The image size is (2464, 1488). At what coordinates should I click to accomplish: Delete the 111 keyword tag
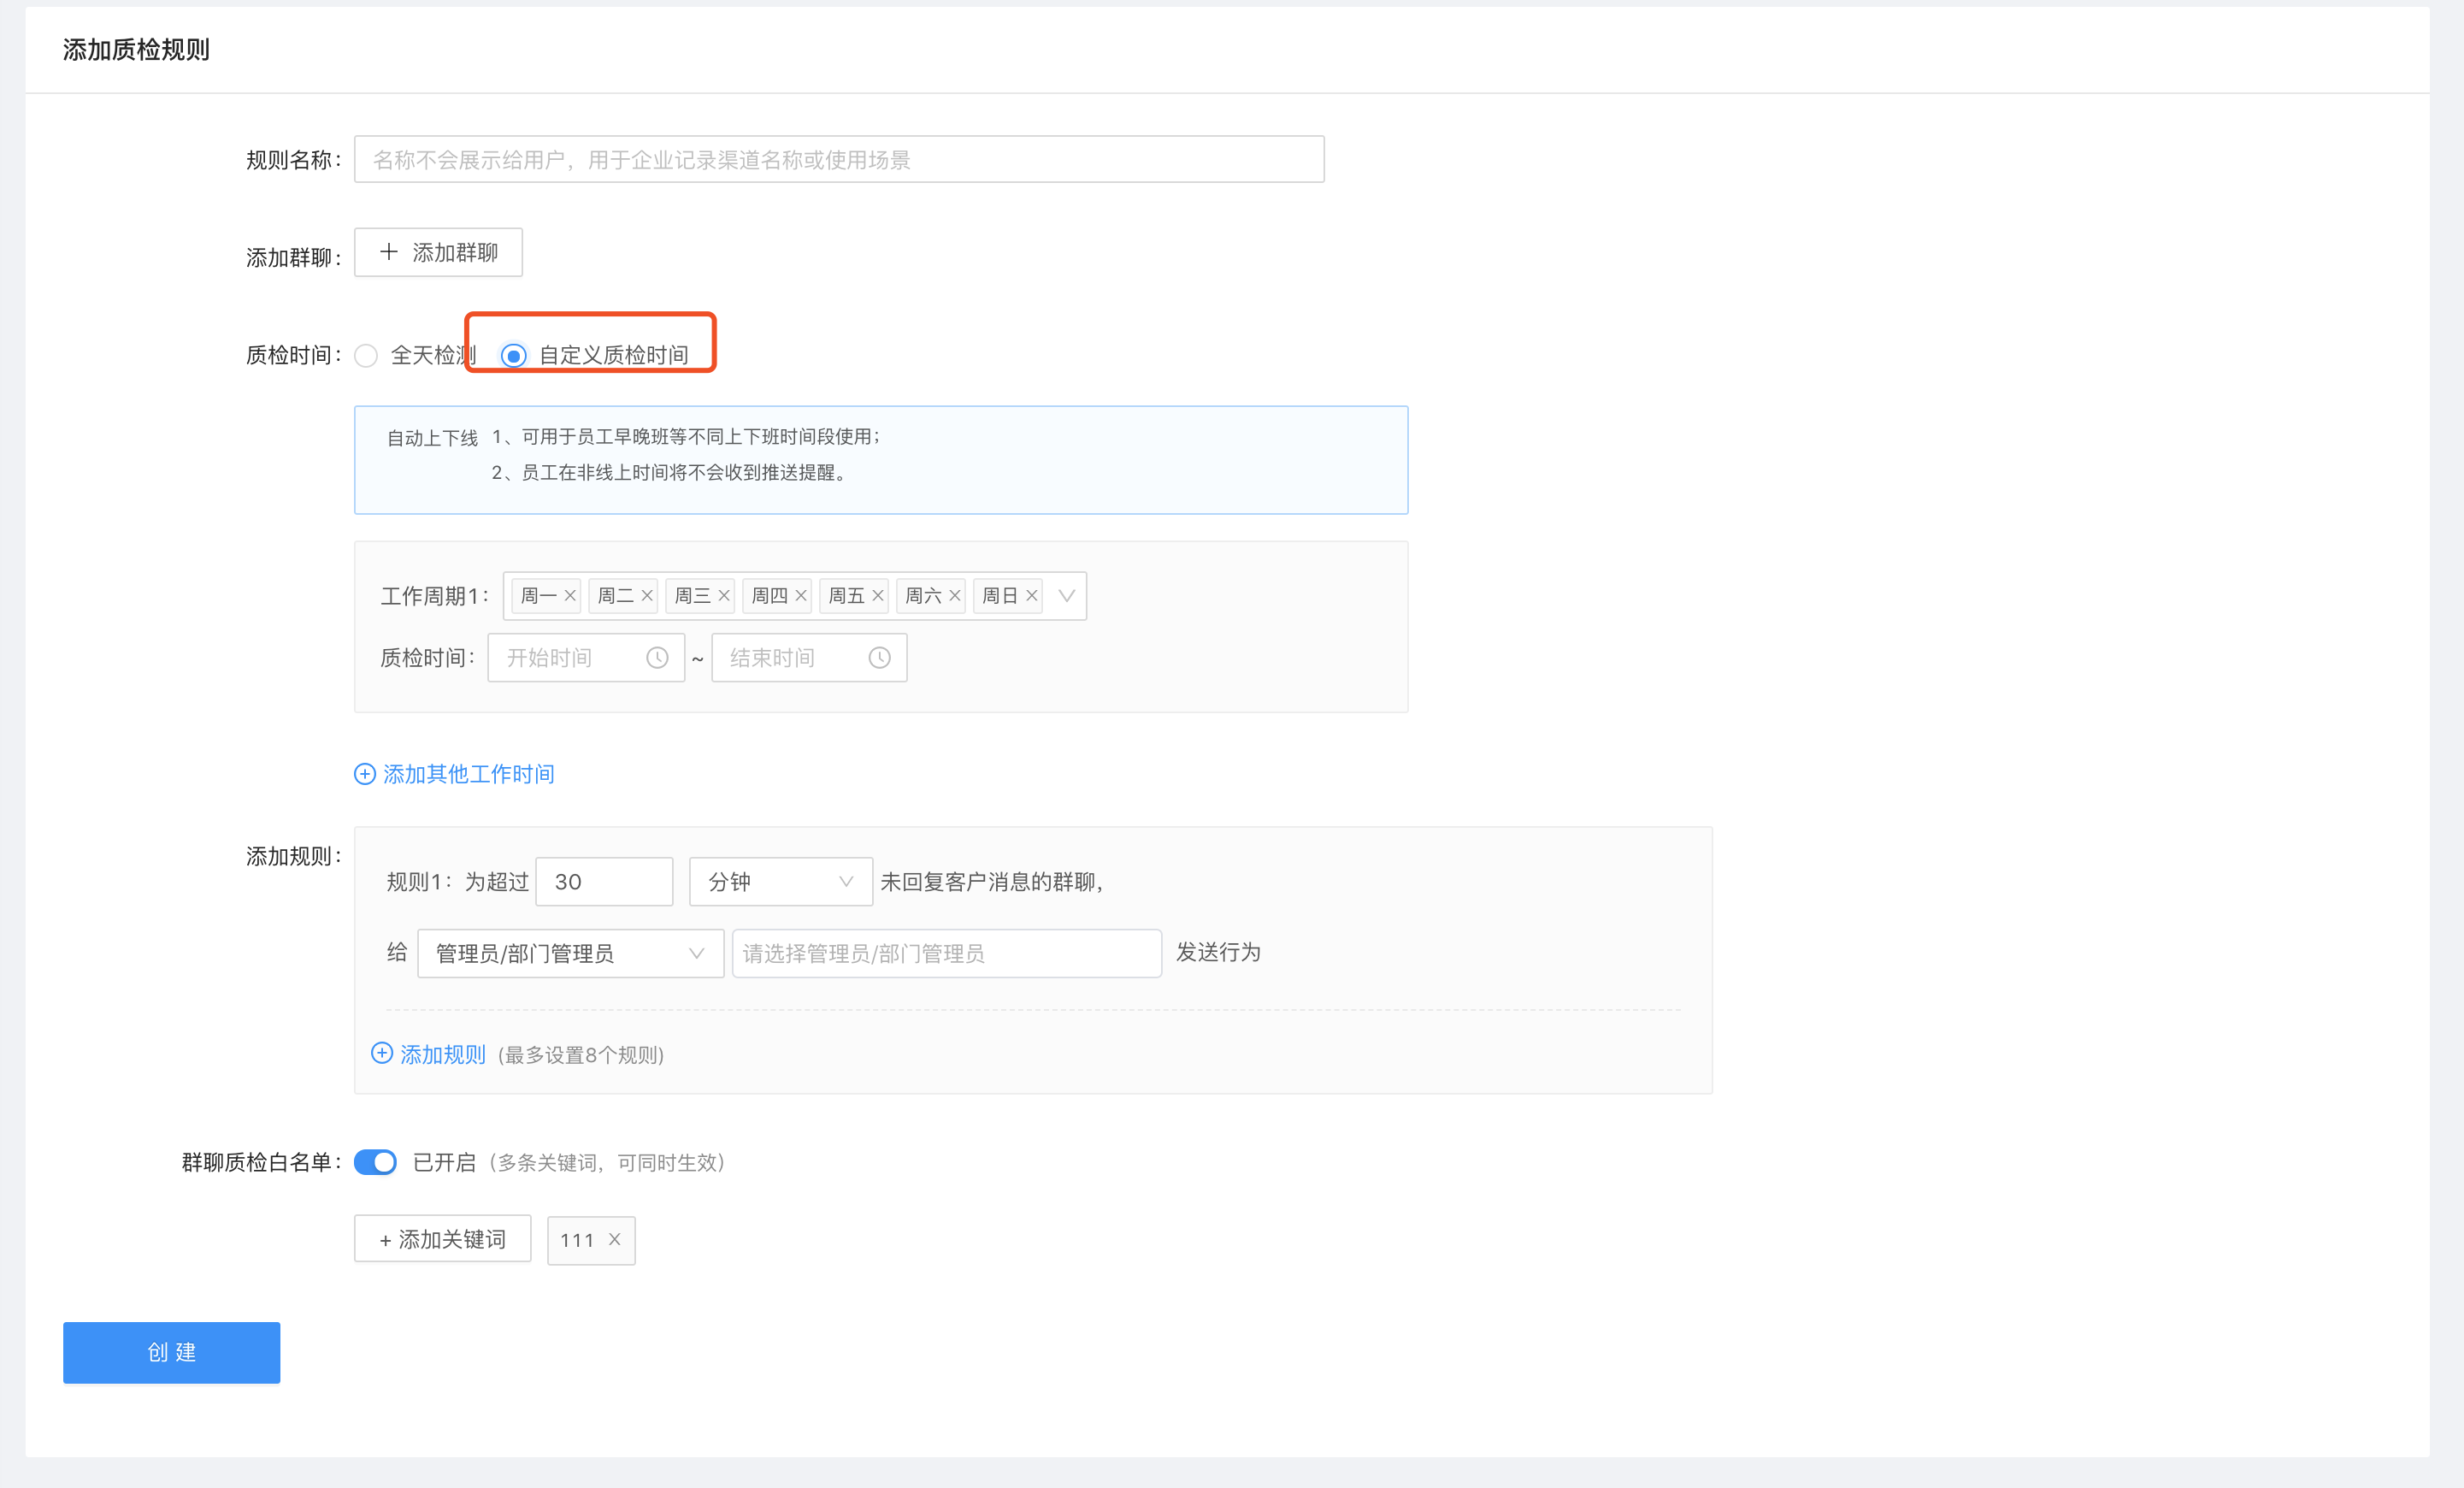615,1239
